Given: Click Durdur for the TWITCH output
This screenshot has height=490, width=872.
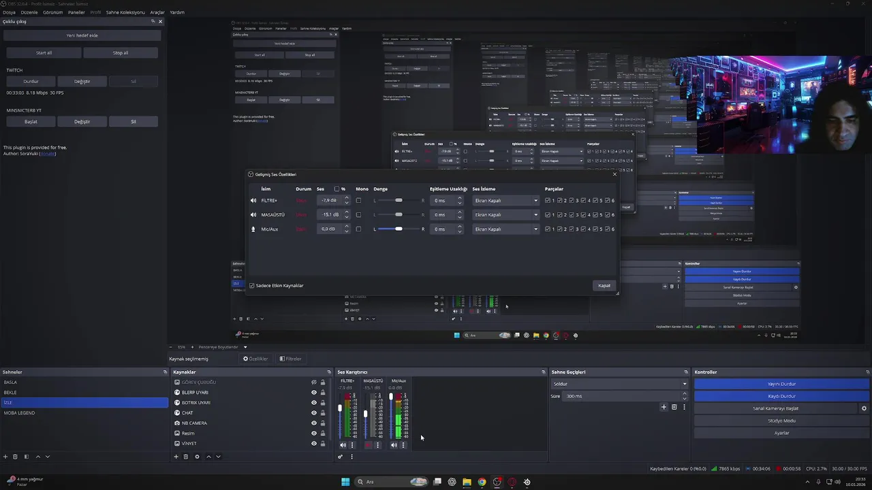Looking at the screenshot, I should [31, 81].
